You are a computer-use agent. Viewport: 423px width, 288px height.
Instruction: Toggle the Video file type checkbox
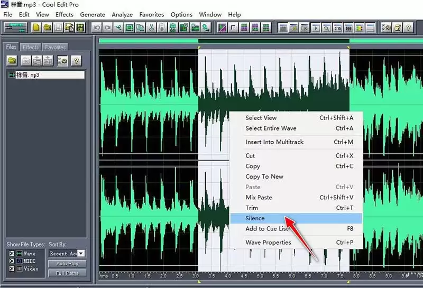click(x=12, y=268)
